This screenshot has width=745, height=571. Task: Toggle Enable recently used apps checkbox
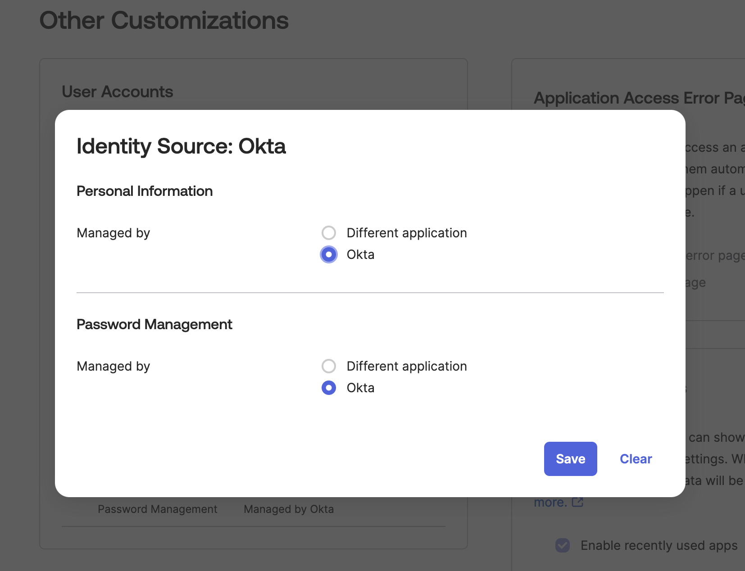(x=563, y=545)
